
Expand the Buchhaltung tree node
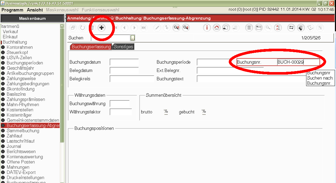[15, 42]
